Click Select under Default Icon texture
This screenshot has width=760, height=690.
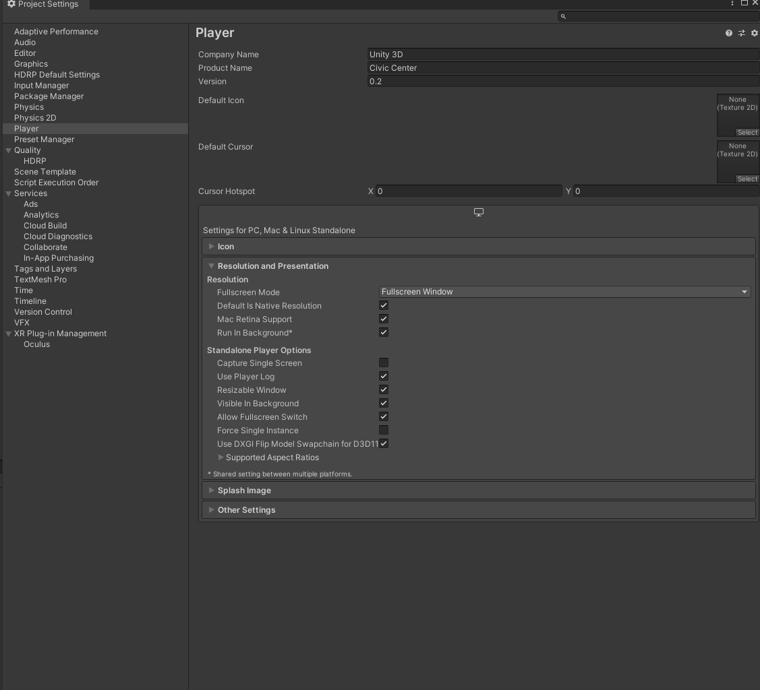747,132
